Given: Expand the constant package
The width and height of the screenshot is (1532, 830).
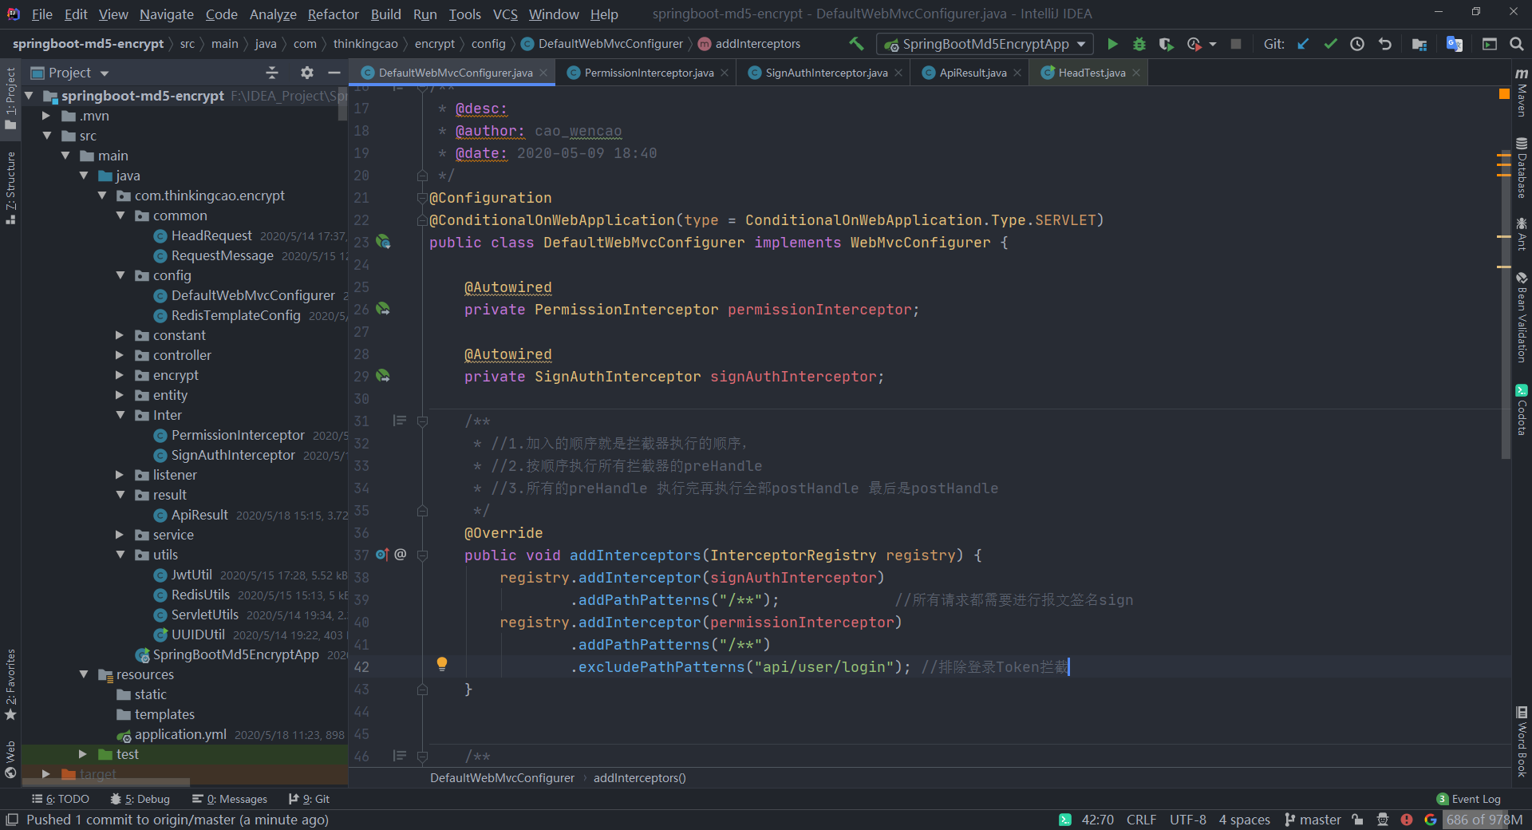Looking at the screenshot, I should click(120, 335).
